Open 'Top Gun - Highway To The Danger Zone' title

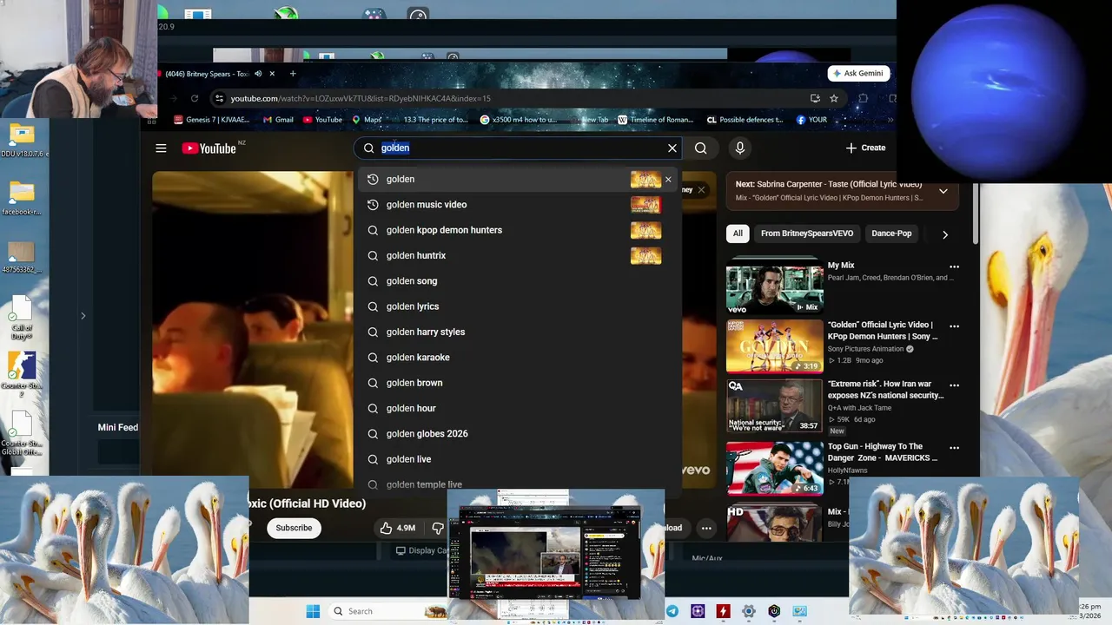coord(883,452)
